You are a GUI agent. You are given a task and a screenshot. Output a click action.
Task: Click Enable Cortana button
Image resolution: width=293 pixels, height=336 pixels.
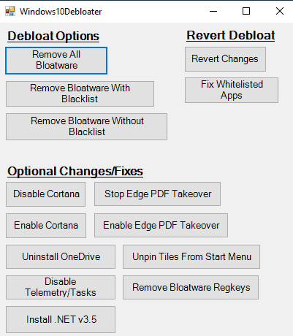pyautogui.click(x=46, y=226)
